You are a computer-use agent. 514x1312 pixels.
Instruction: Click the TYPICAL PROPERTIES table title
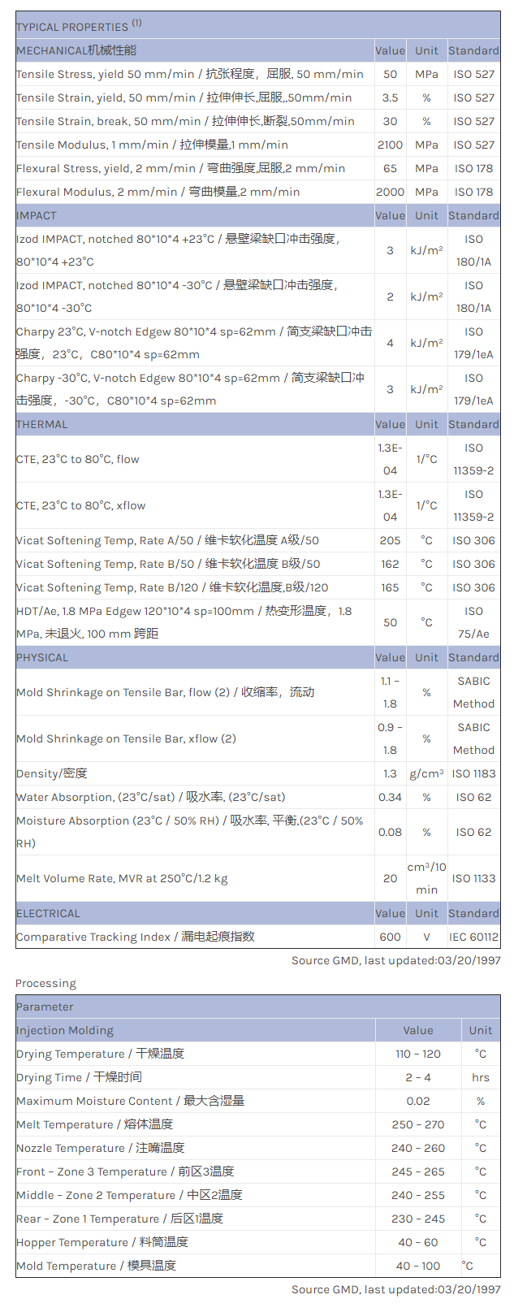pos(79,26)
